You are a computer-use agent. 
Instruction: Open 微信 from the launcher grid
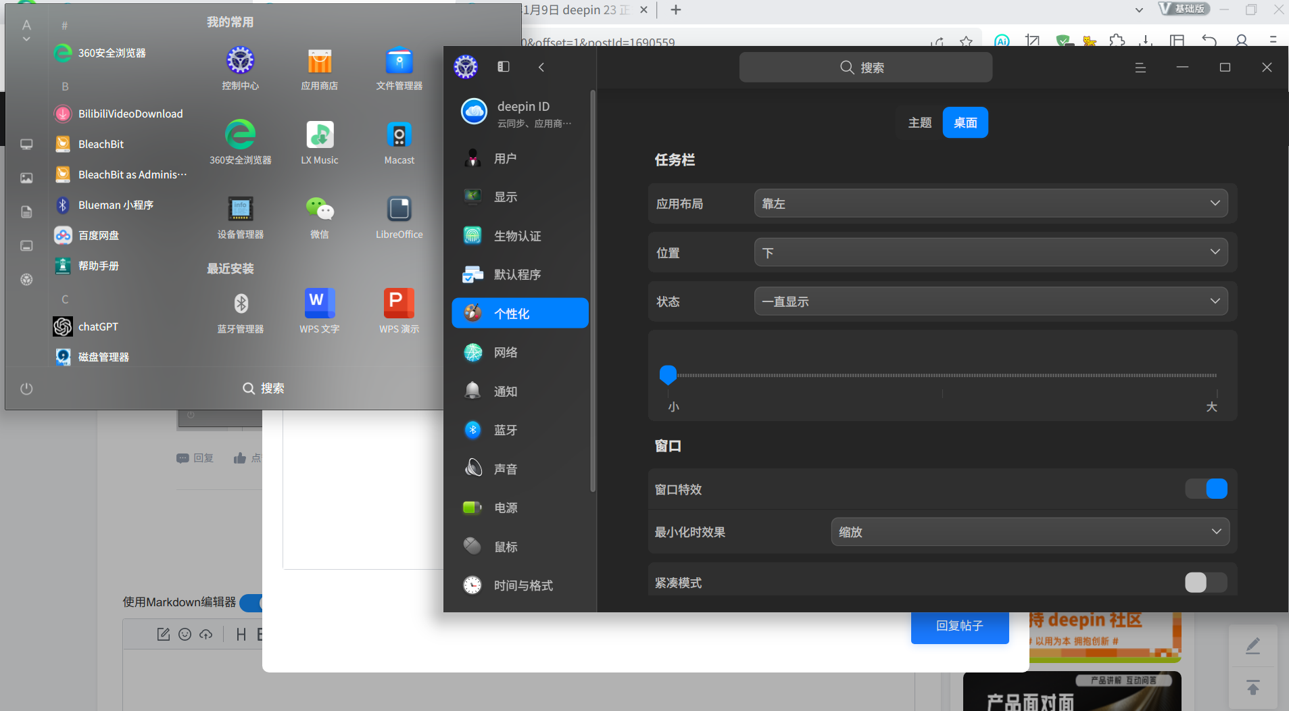tap(320, 216)
